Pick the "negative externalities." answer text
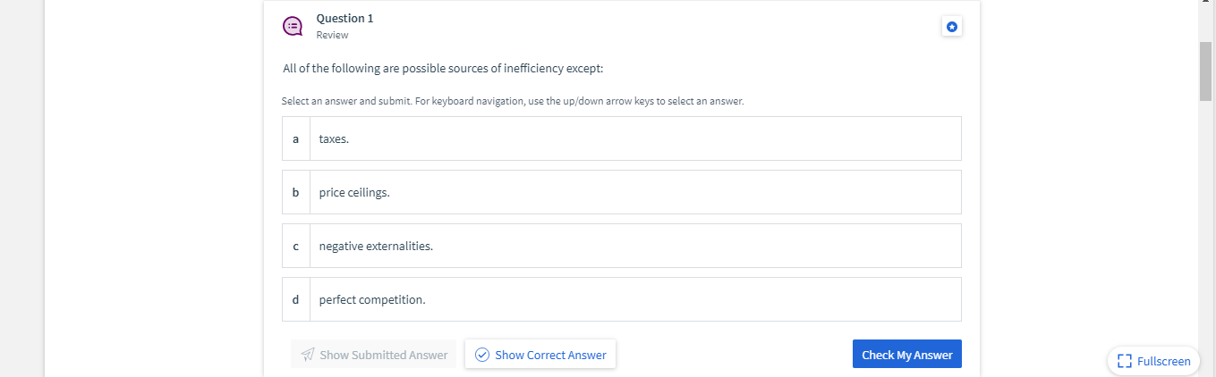 [x=376, y=247]
